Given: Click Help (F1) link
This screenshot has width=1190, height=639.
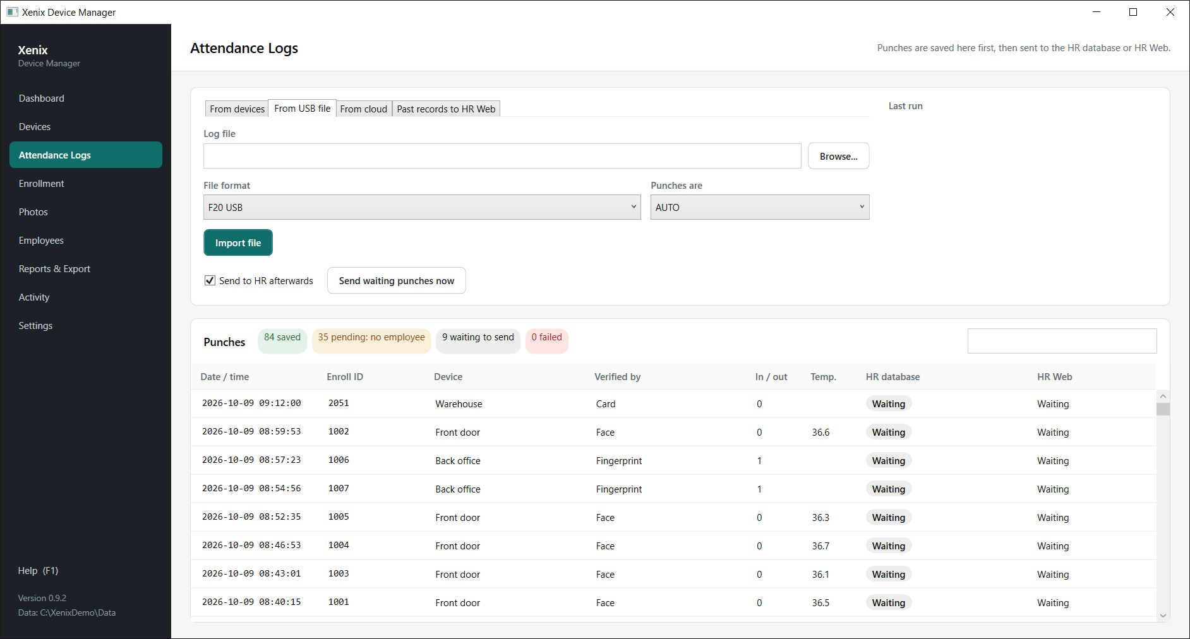Looking at the screenshot, I should point(38,570).
